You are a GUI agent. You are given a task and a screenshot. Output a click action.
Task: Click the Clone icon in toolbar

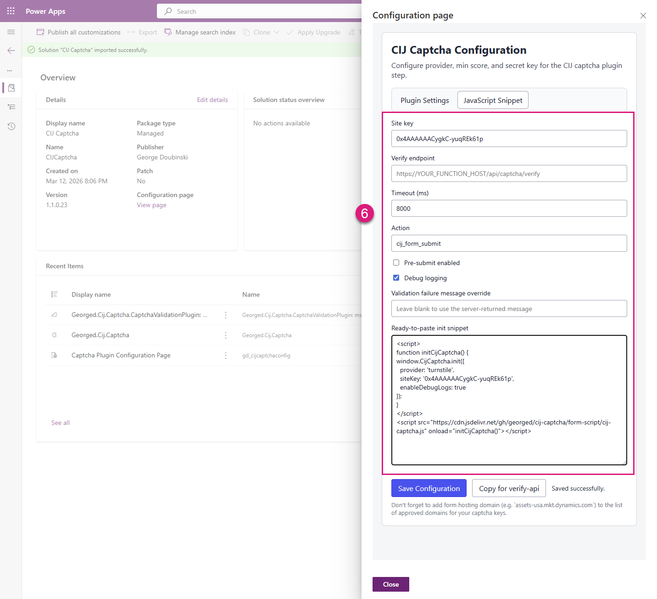click(x=246, y=32)
